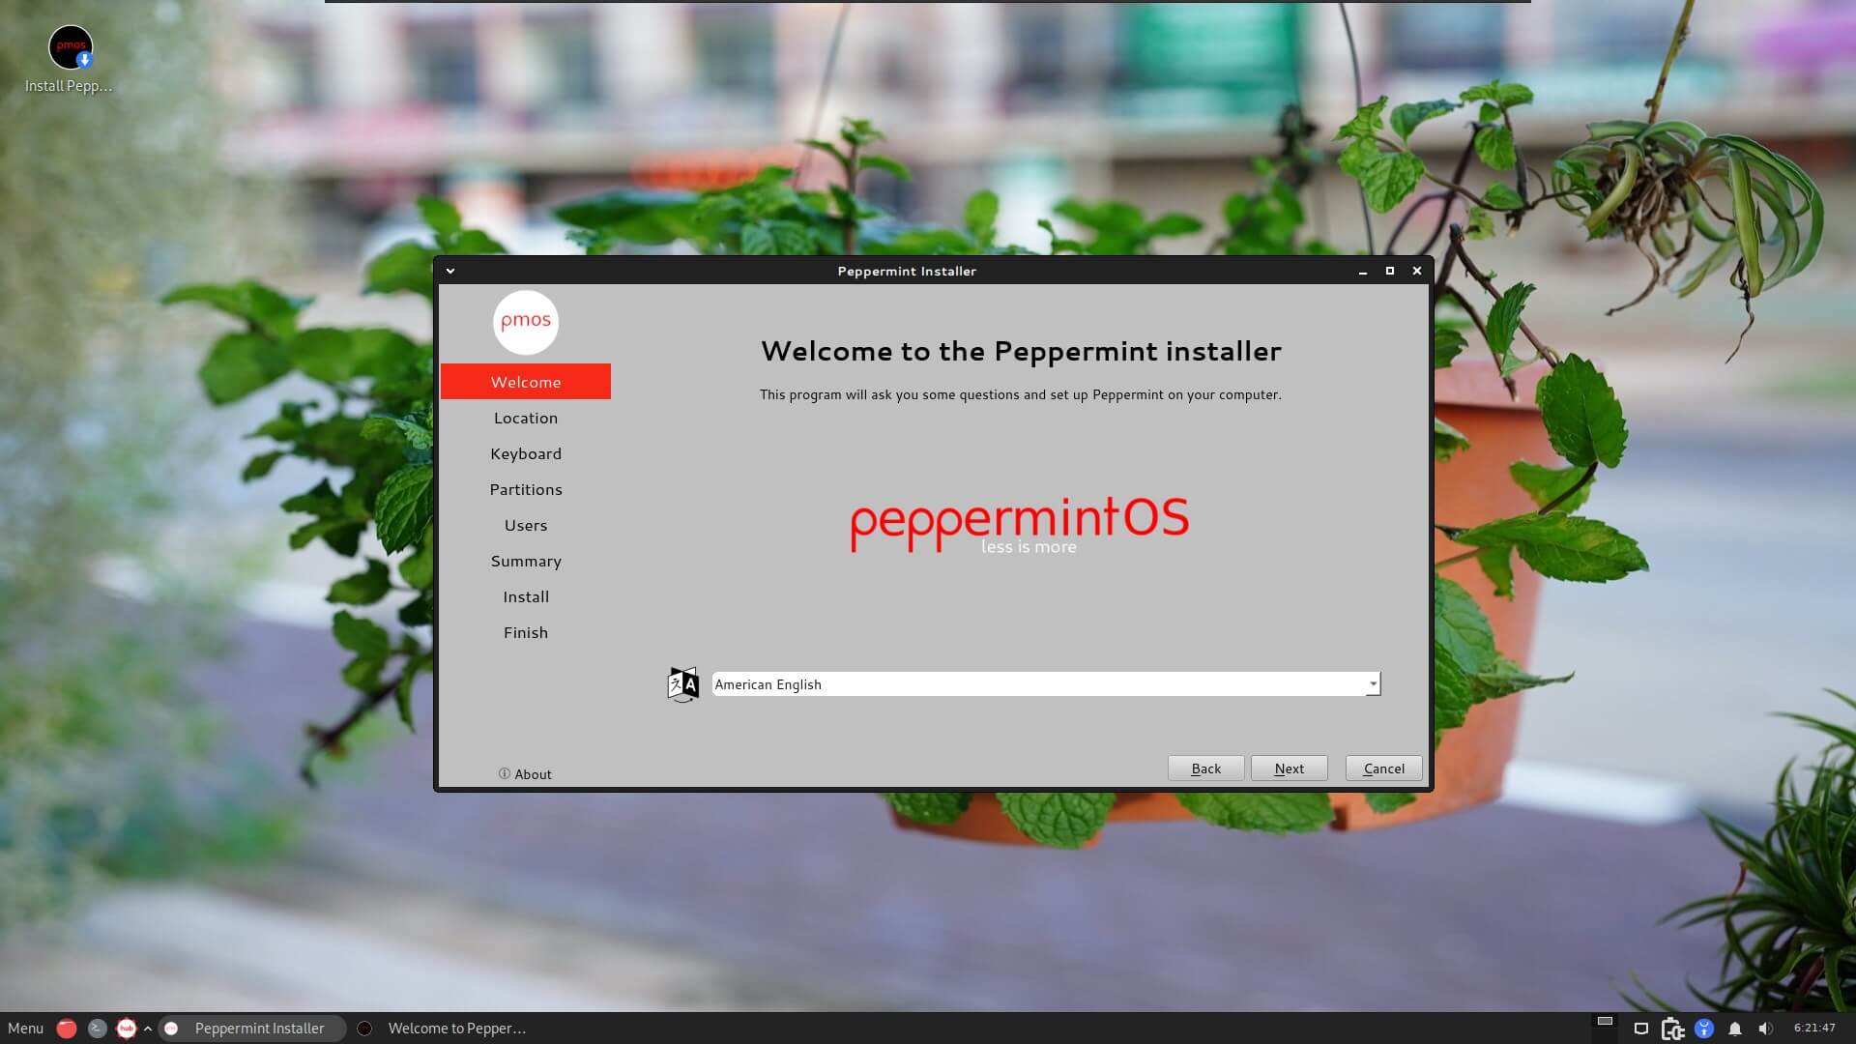Click the Next button to proceed
Screen dimensions: 1856x1044
tap(1290, 768)
